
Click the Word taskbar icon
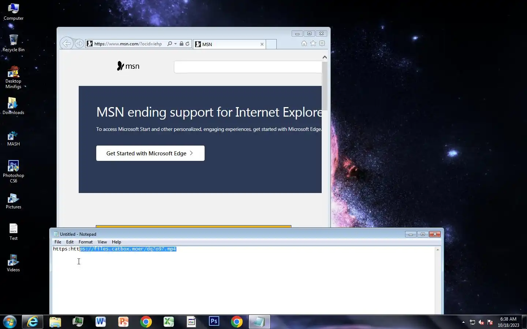coord(101,322)
